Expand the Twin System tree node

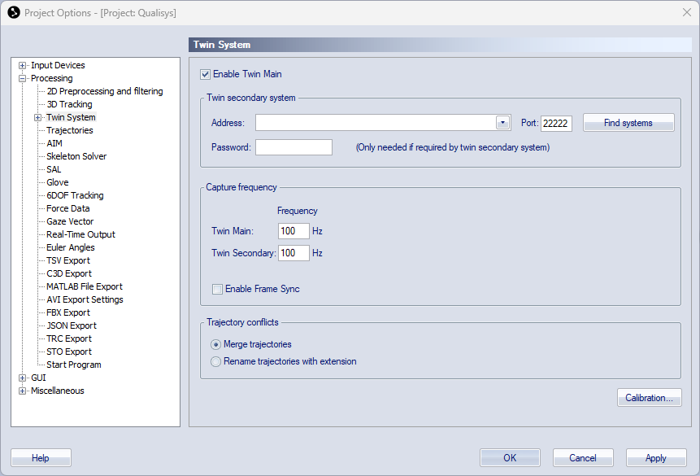pos(38,118)
